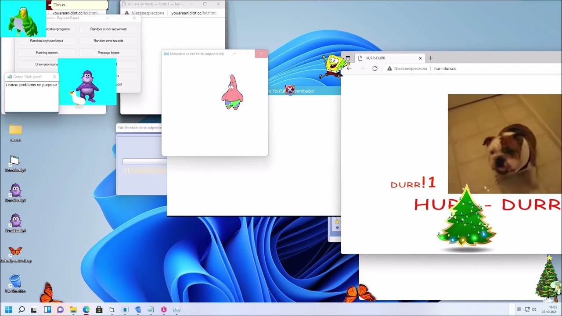Open BonziBuddy3 desktop shortcut
Image resolution: width=562 pixels, height=316 pixels.
tap(15, 193)
